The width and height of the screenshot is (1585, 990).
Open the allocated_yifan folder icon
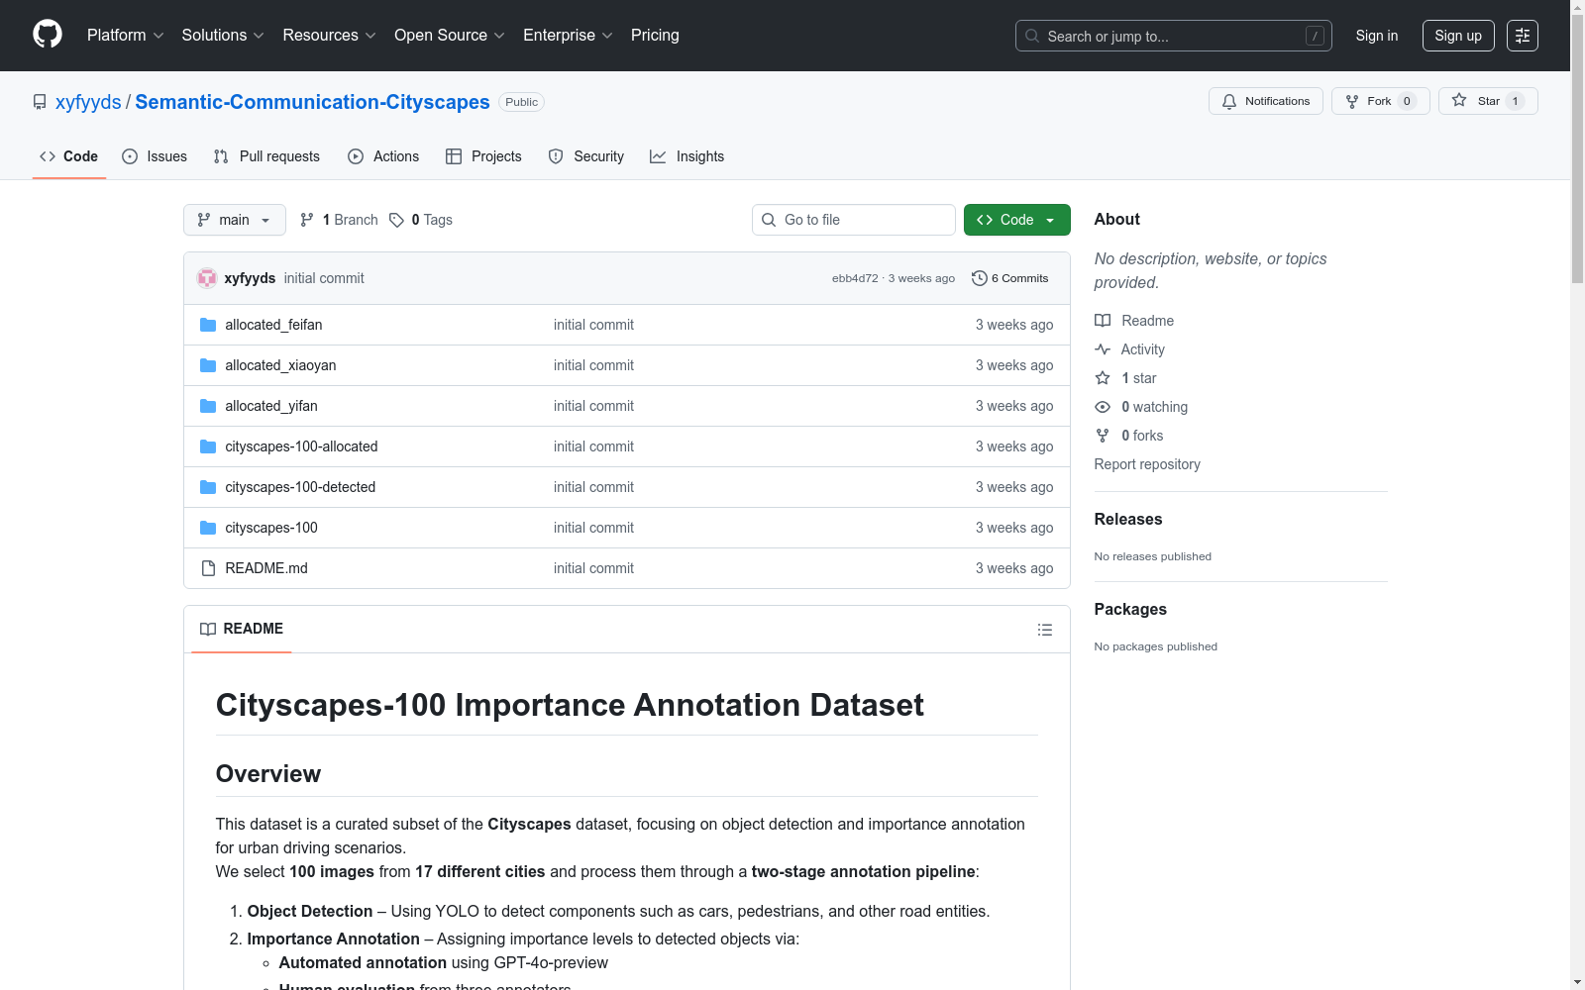pyautogui.click(x=208, y=406)
